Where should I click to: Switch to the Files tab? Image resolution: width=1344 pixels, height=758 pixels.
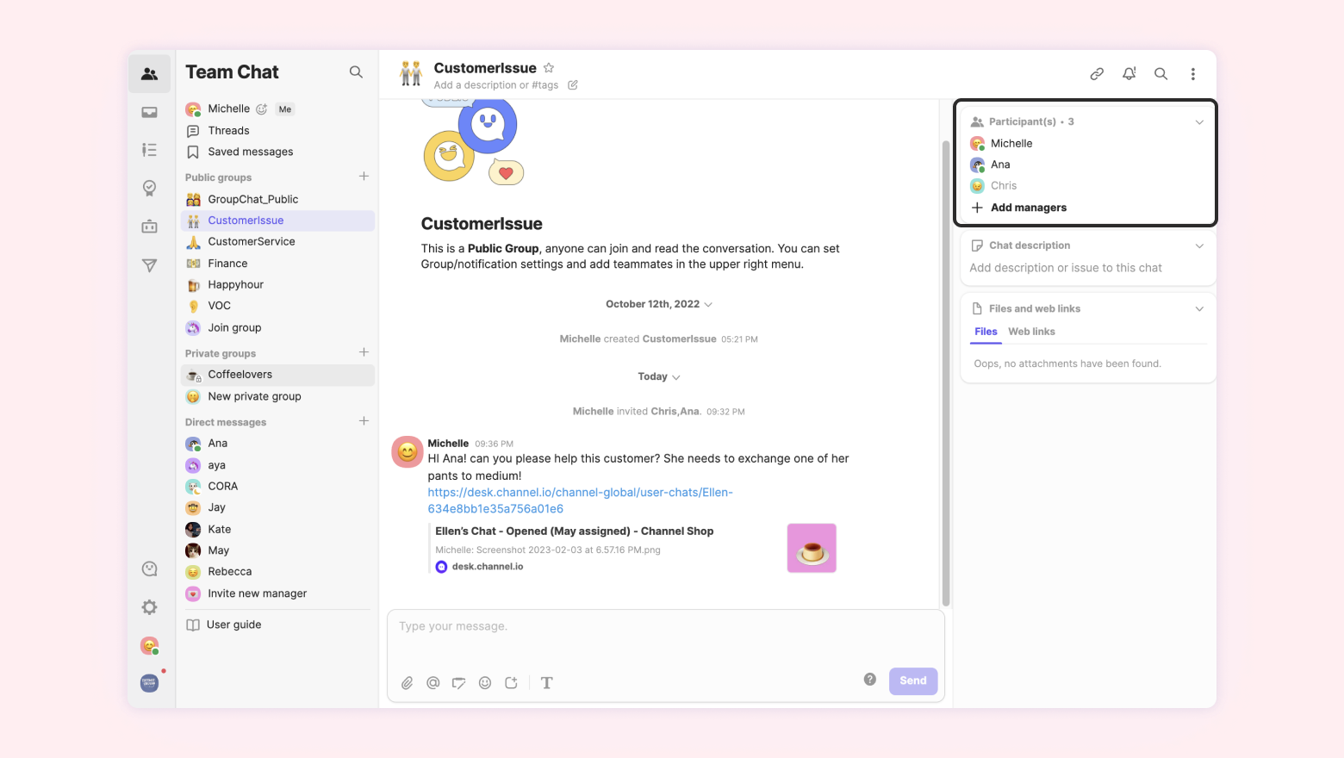coord(986,332)
